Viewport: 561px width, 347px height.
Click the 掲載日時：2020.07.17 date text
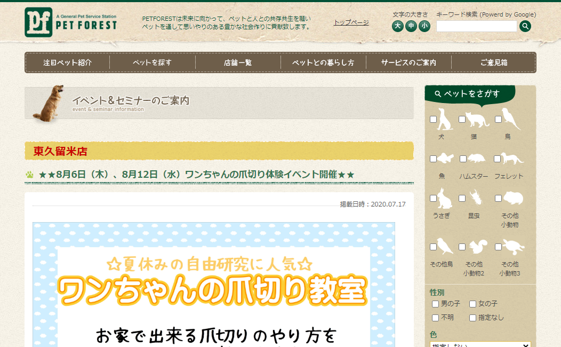[372, 204]
